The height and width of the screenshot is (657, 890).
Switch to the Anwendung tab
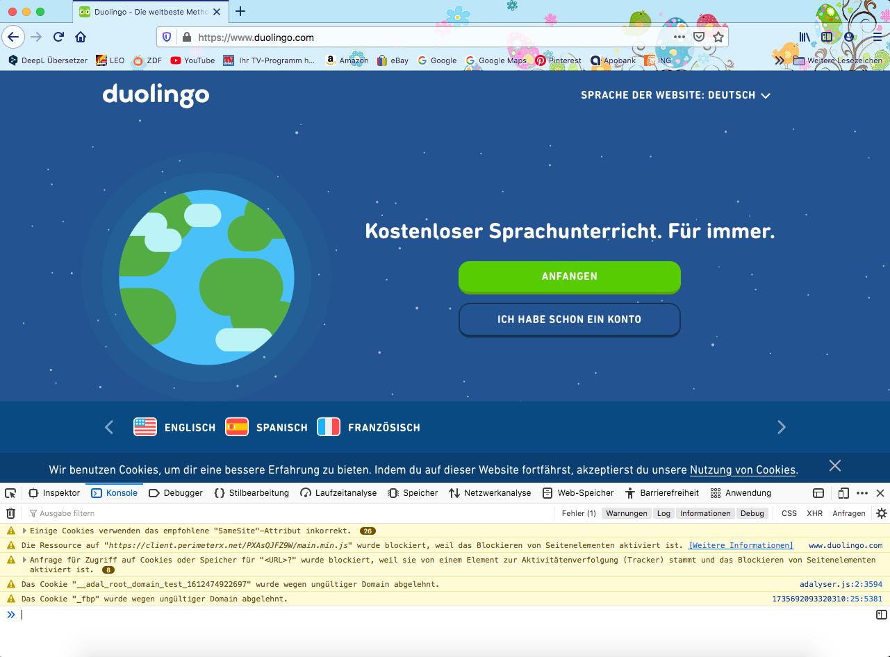click(741, 493)
